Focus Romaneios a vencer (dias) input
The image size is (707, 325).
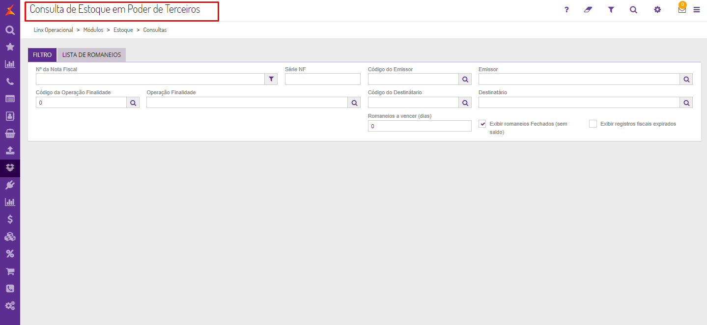[x=420, y=126]
